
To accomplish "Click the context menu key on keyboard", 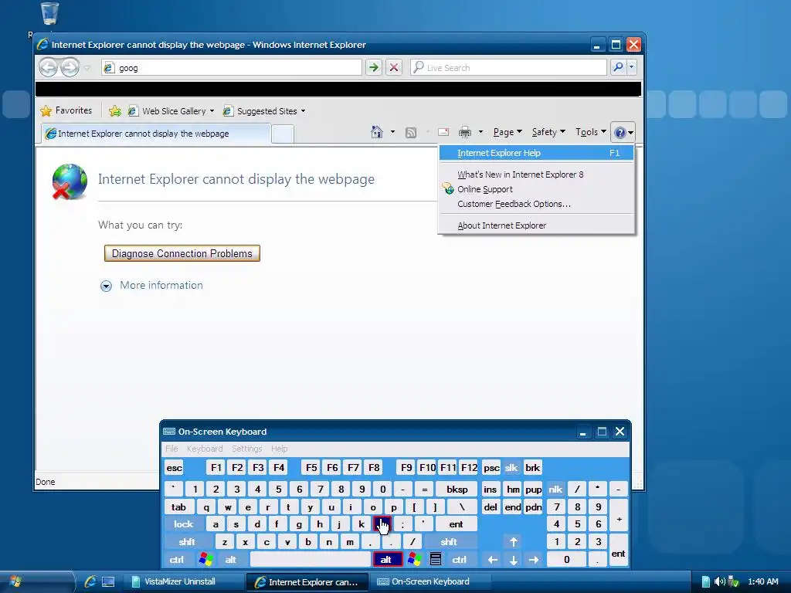I will (436, 559).
